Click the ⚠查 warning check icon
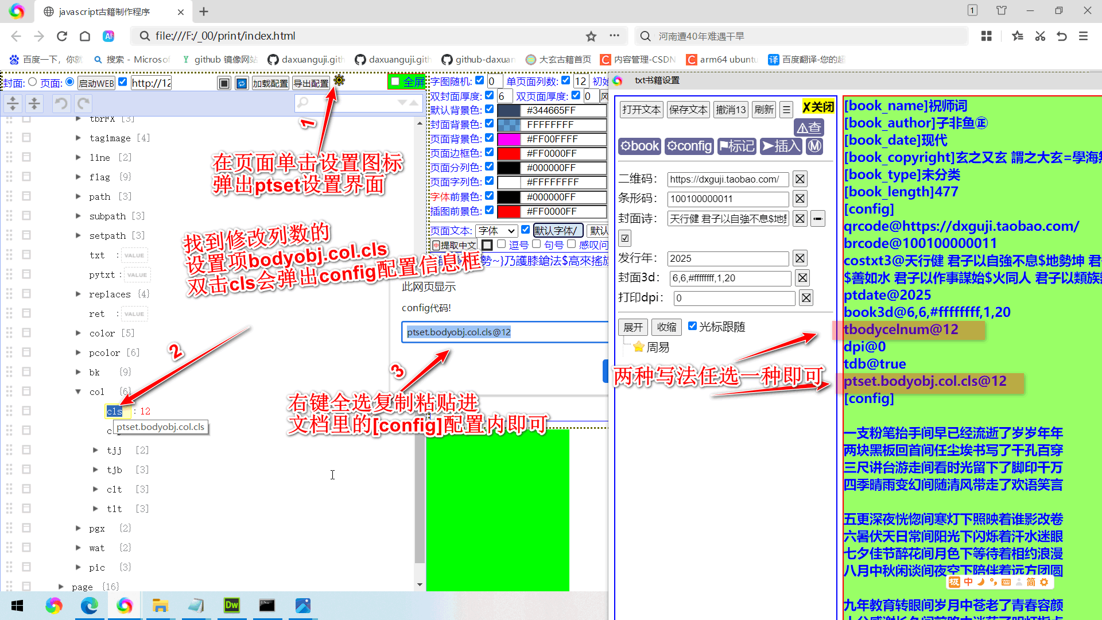The height and width of the screenshot is (620, 1102). 809,127
